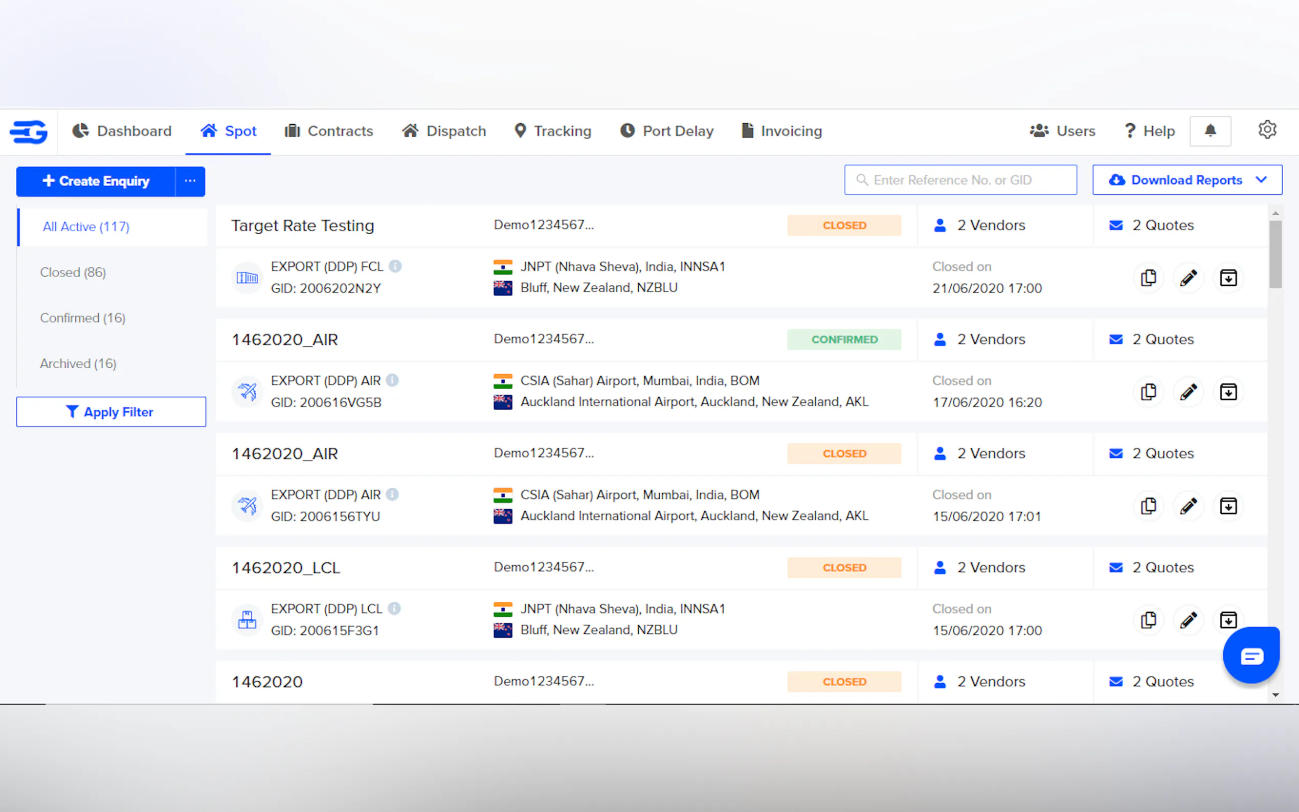Open the Help menu

(1150, 131)
